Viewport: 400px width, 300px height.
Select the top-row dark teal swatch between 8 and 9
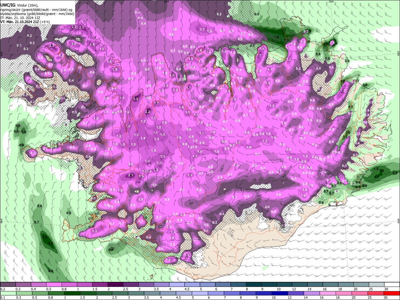(254, 285)
